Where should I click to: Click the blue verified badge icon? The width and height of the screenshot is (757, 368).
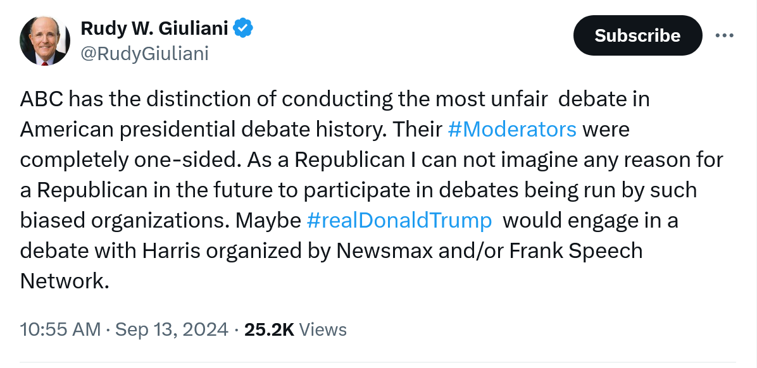tap(244, 28)
